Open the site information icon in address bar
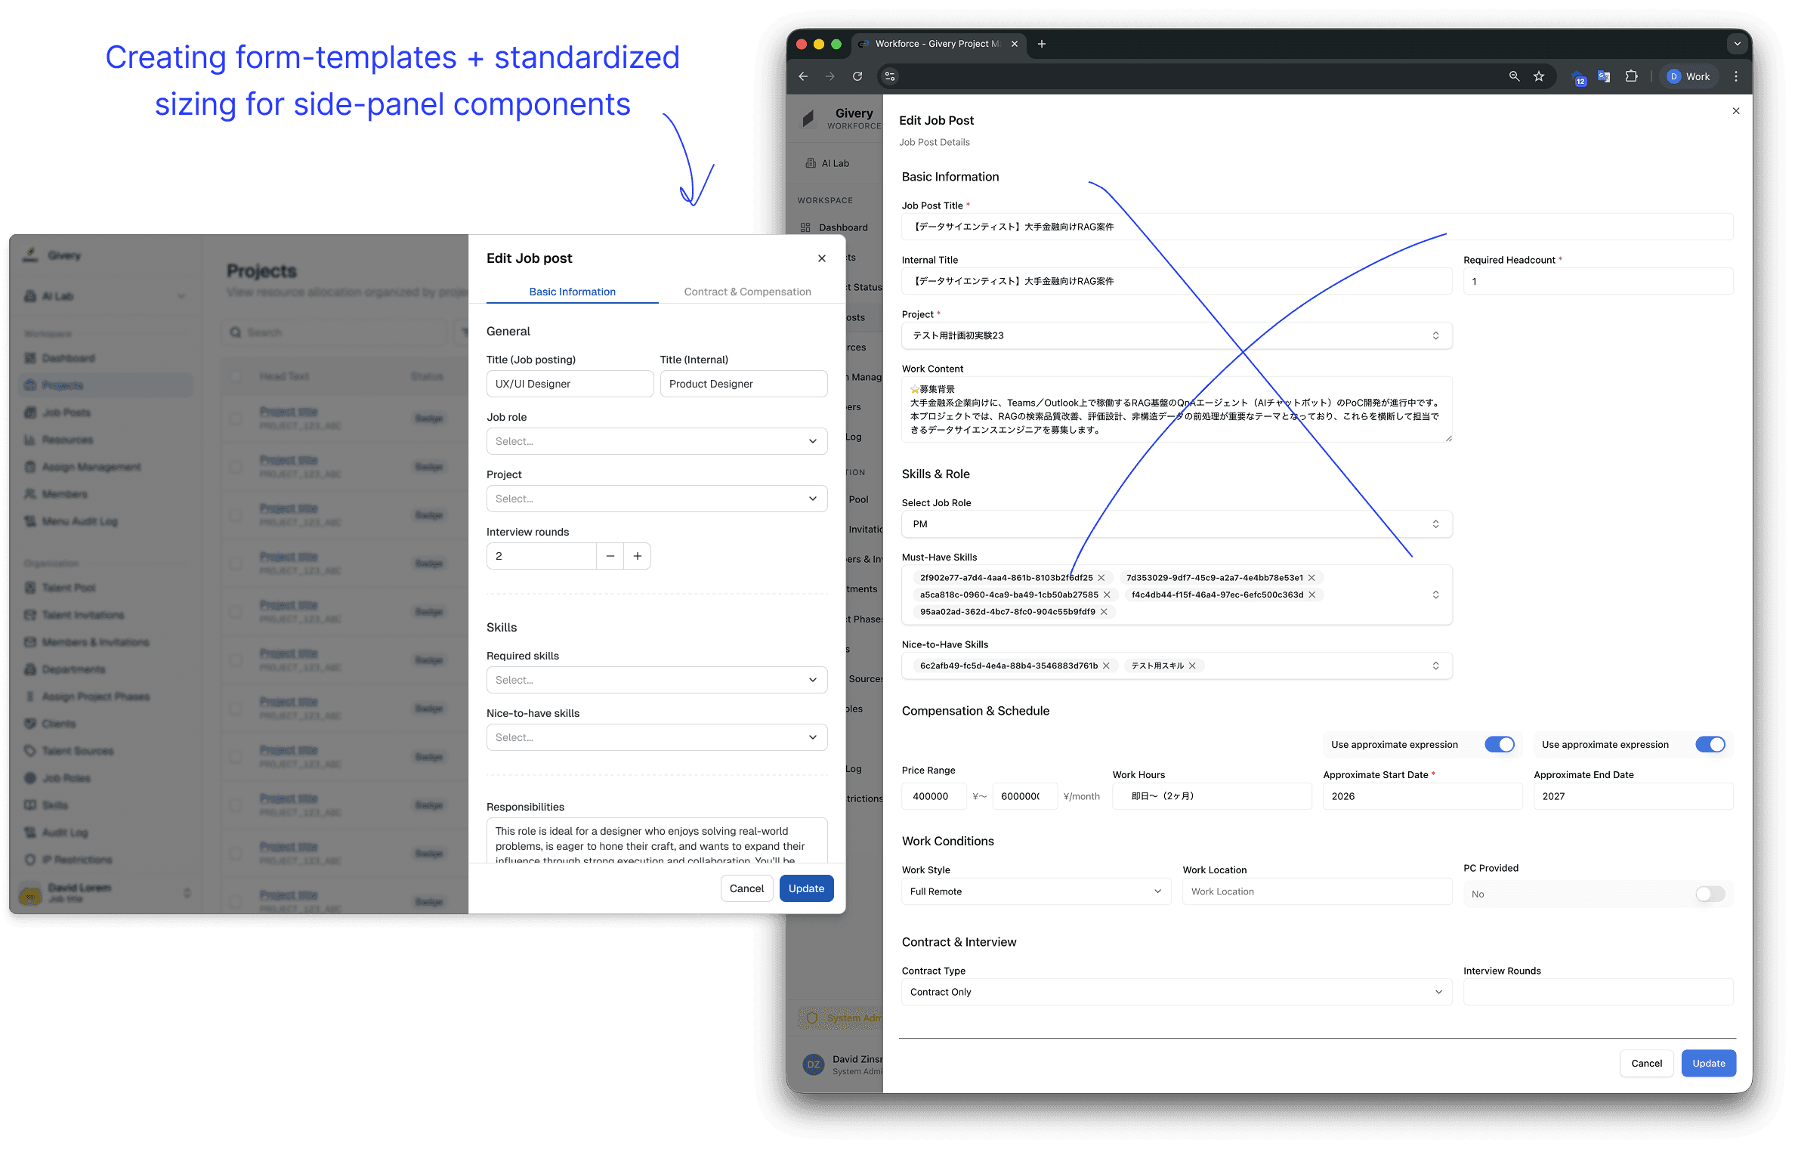The height and width of the screenshot is (1149, 1795). click(890, 76)
